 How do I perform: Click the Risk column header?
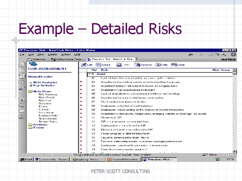click(x=104, y=70)
